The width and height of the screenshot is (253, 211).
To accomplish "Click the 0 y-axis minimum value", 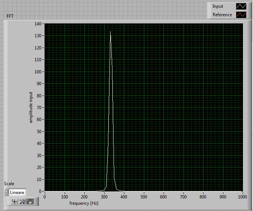I will pos(40,191).
